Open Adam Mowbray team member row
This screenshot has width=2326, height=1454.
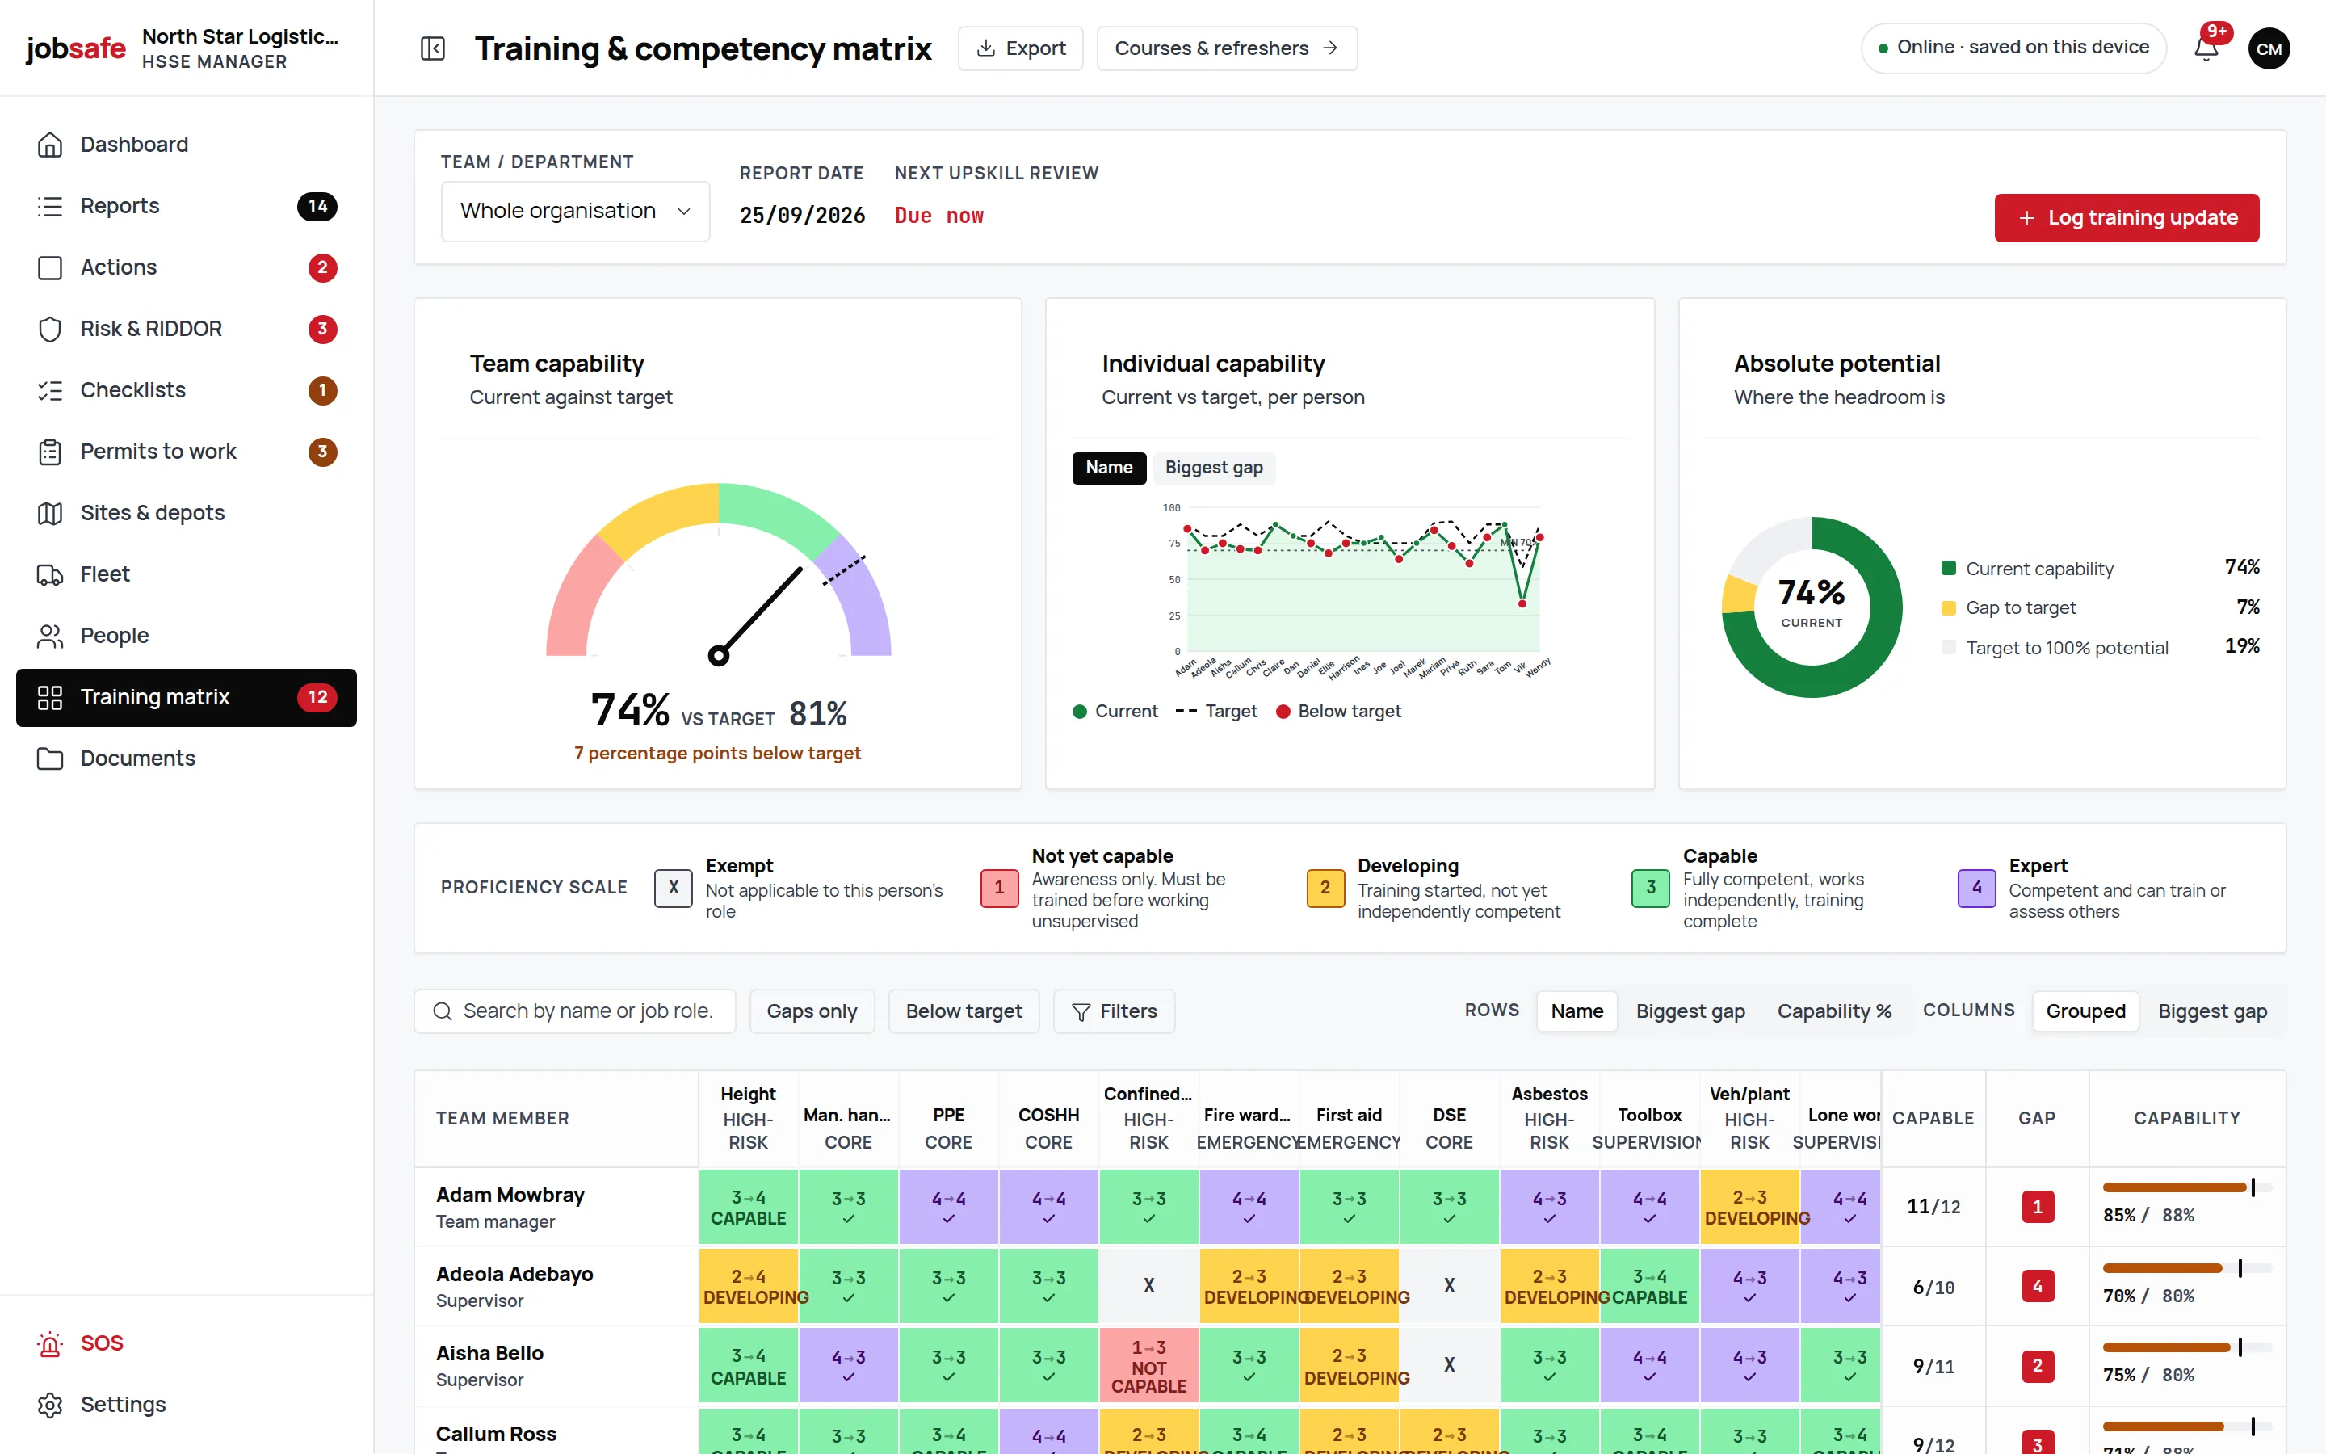coord(556,1207)
